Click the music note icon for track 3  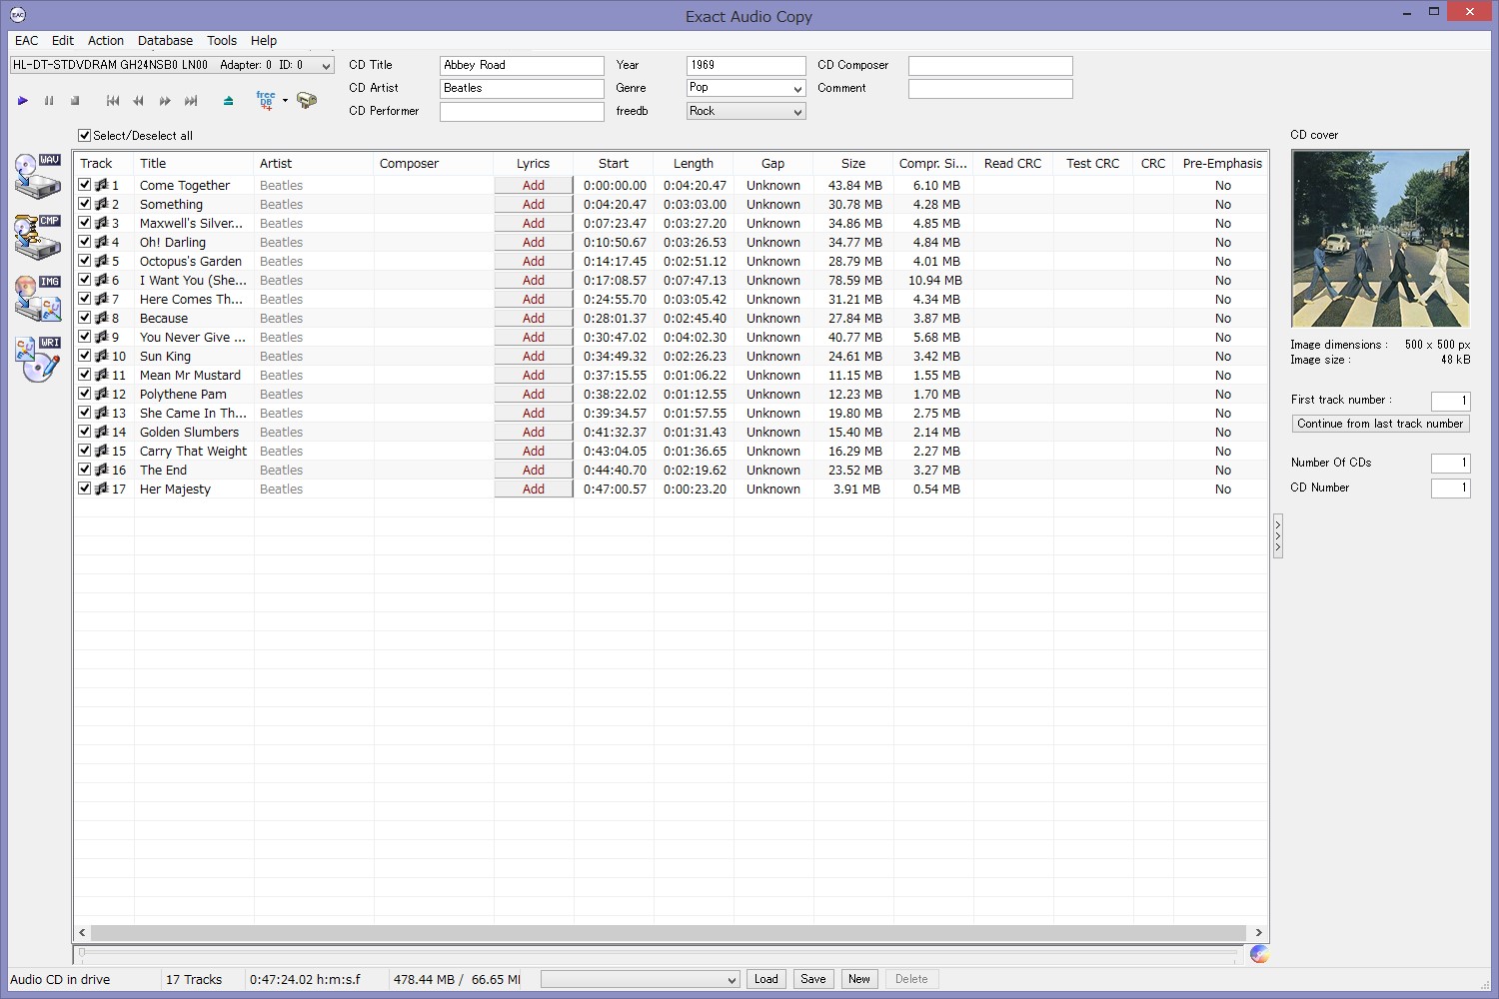[101, 223]
